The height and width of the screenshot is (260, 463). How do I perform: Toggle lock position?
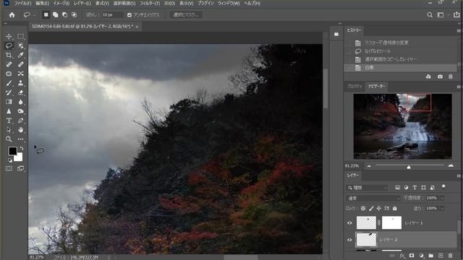click(x=379, y=209)
